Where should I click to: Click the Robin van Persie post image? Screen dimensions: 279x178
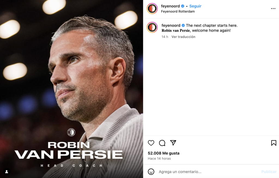(71, 82)
